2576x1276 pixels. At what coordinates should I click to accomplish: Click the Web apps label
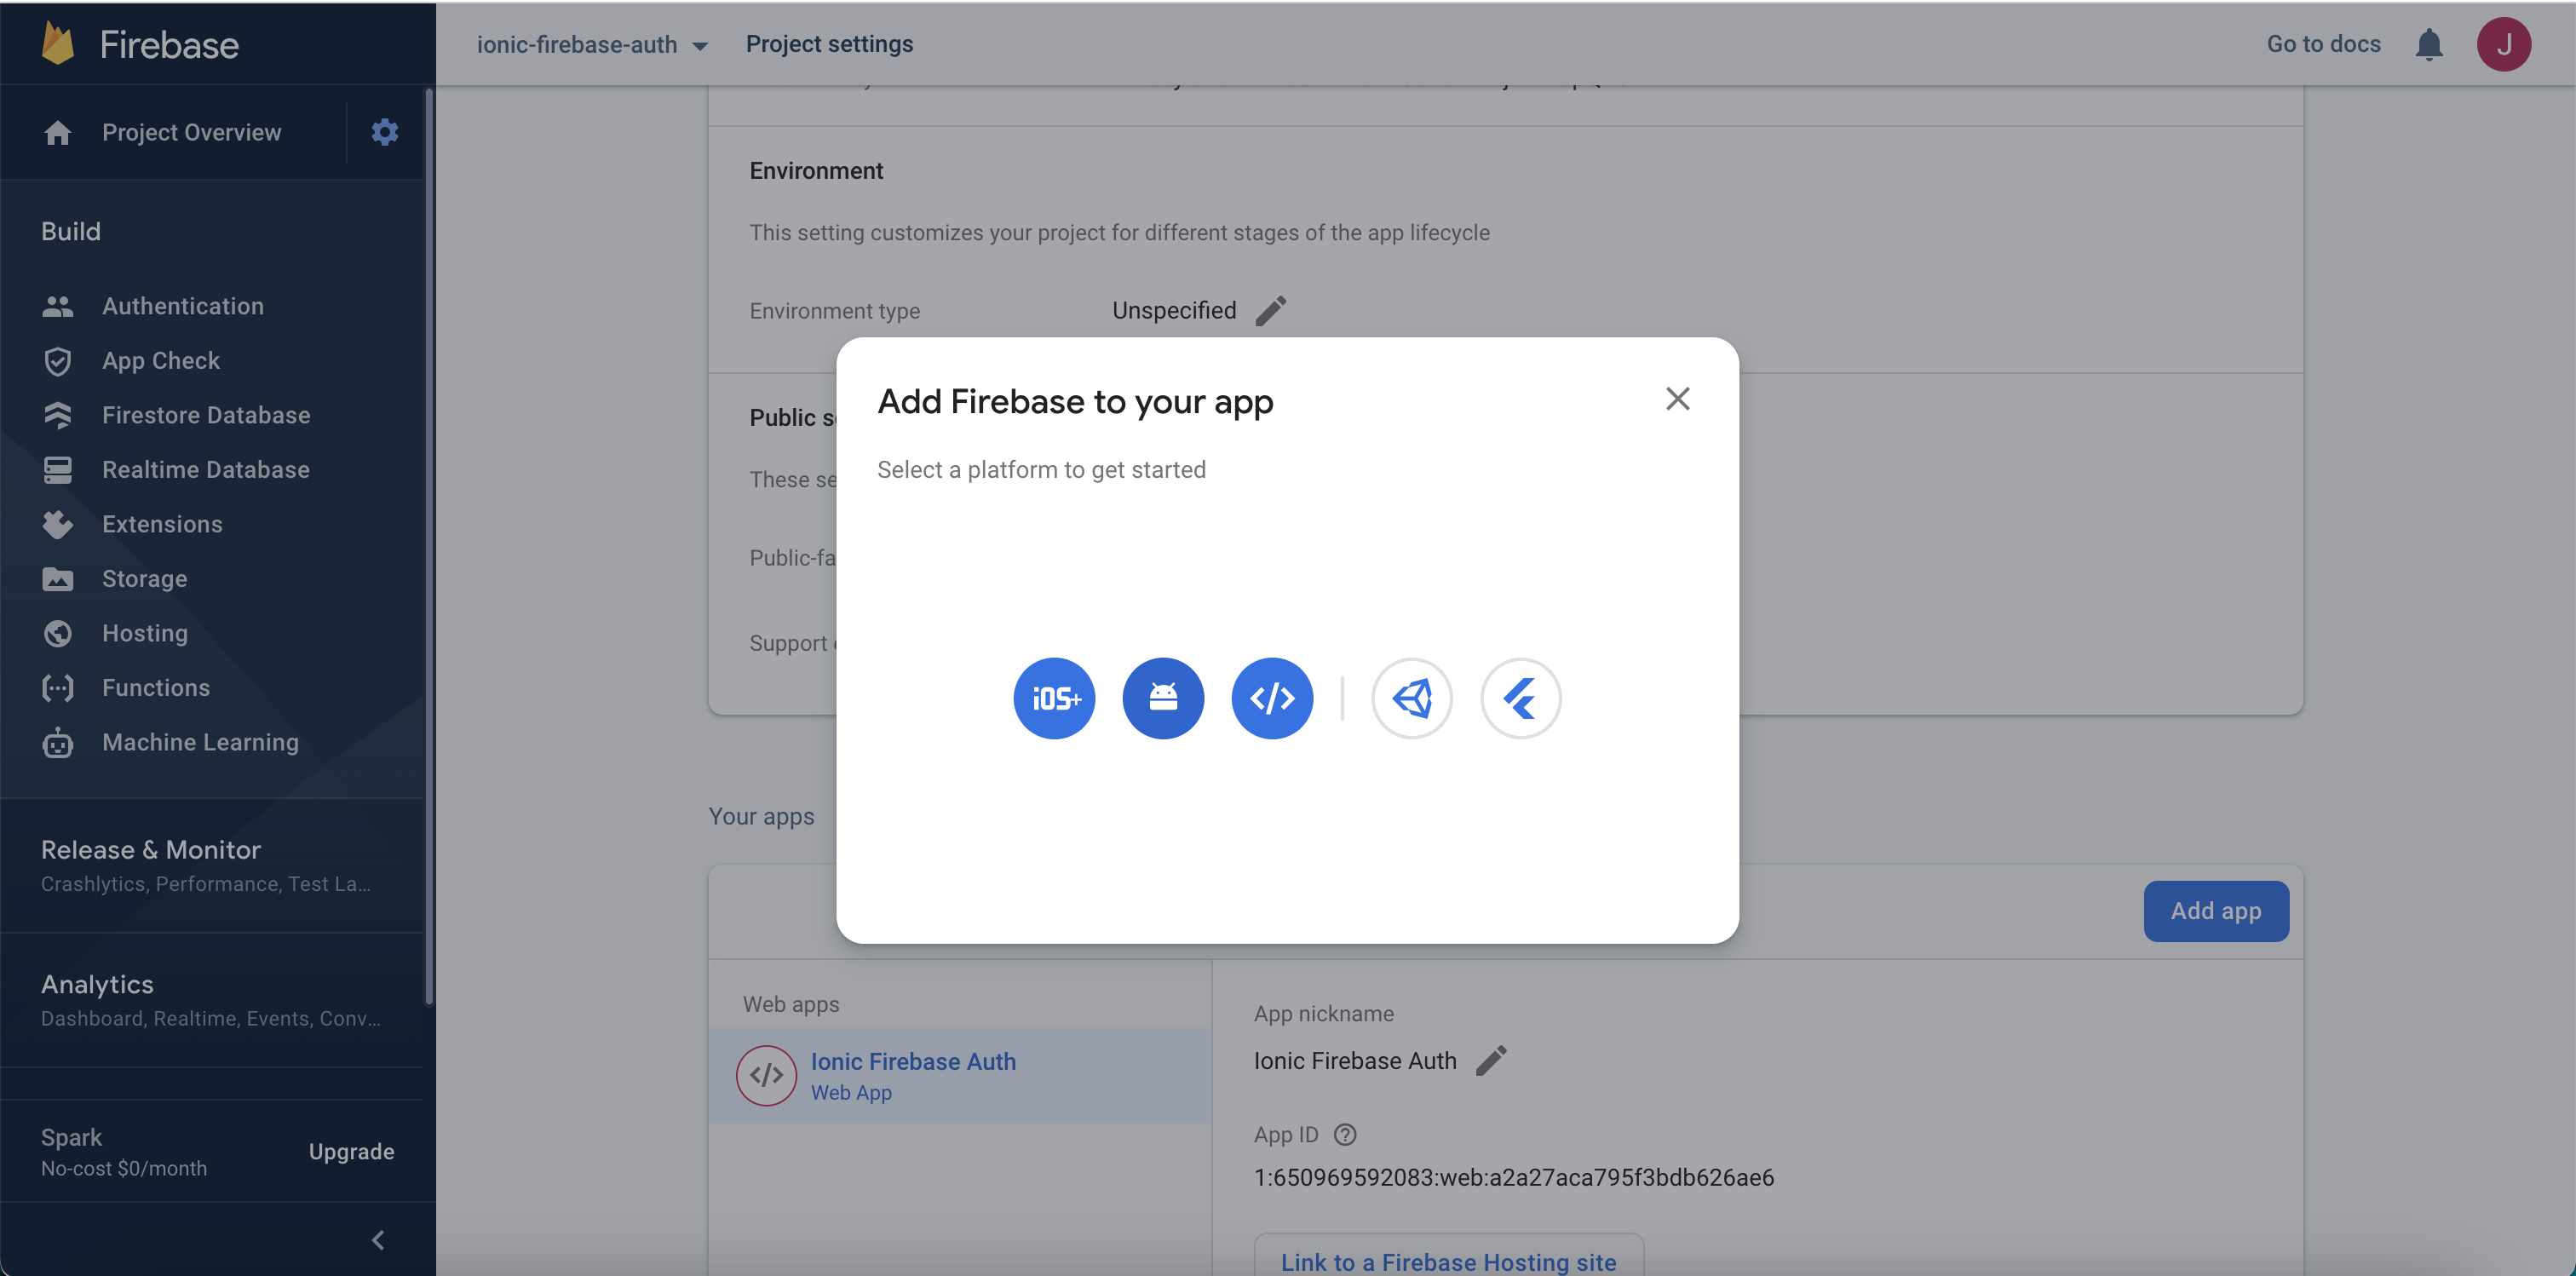pos(791,1004)
